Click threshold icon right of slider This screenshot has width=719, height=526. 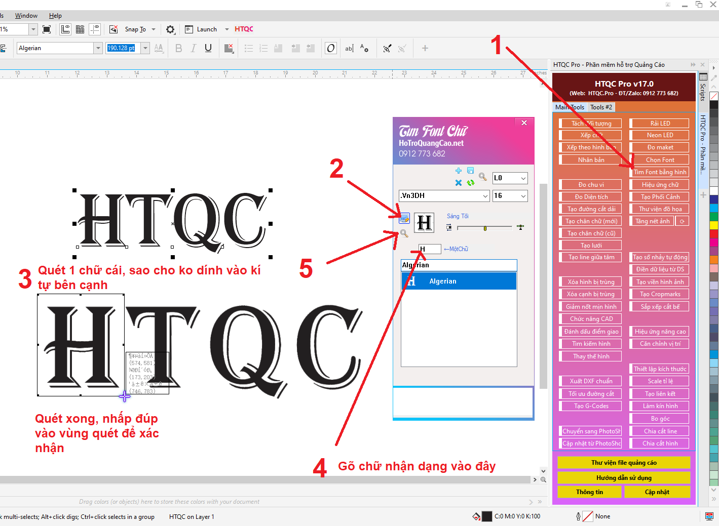coord(520,227)
